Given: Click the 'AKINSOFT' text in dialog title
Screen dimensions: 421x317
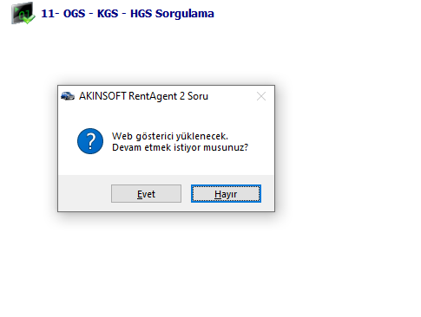Looking at the screenshot, I should click(102, 96).
